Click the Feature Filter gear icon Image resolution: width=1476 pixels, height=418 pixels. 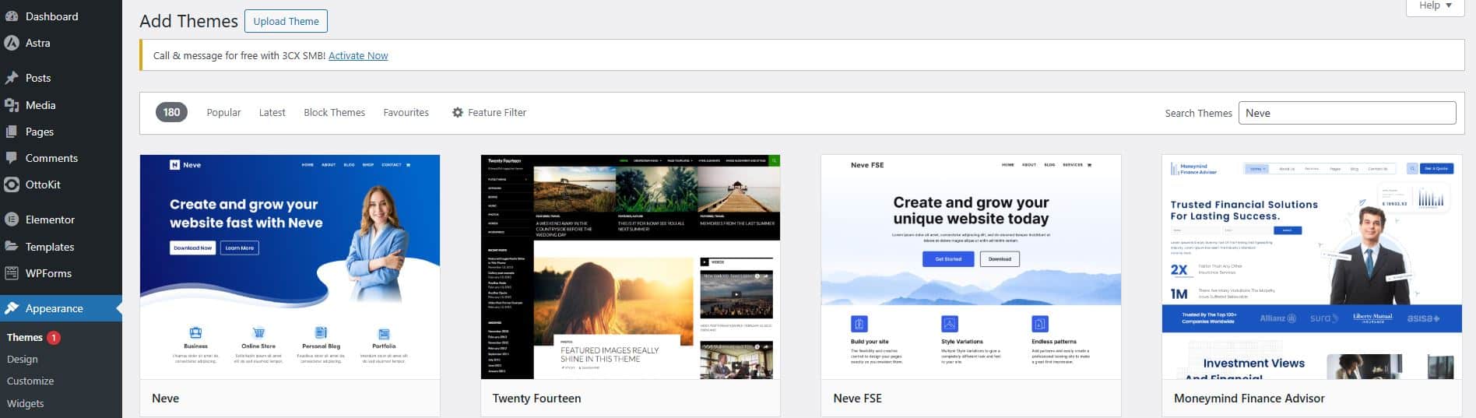(458, 112)
